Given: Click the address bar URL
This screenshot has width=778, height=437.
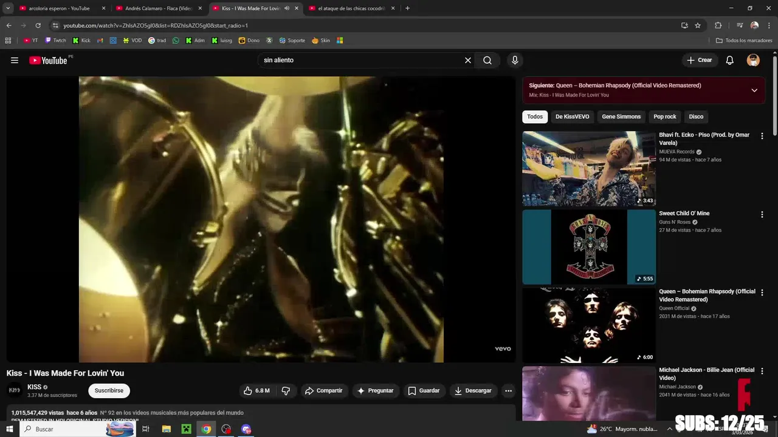Looking at the screenshot, I should [x=156, y=25].
